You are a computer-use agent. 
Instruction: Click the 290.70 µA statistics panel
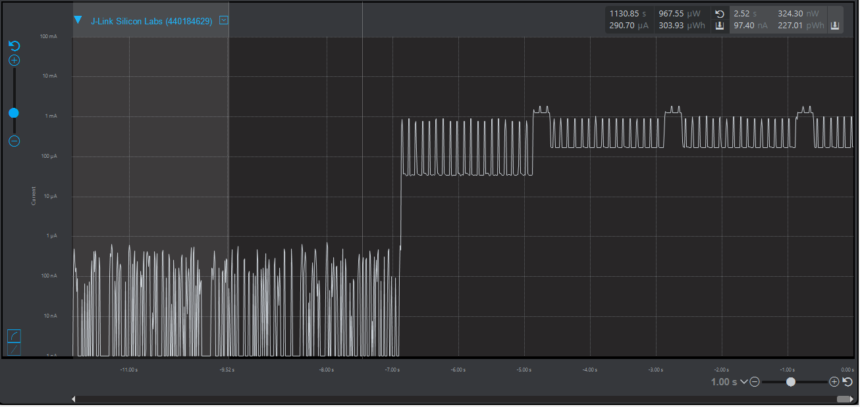pyautogui.click(x=629, y=26)
